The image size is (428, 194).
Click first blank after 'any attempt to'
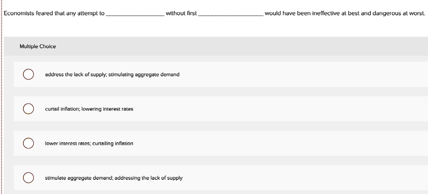[135, 14]
